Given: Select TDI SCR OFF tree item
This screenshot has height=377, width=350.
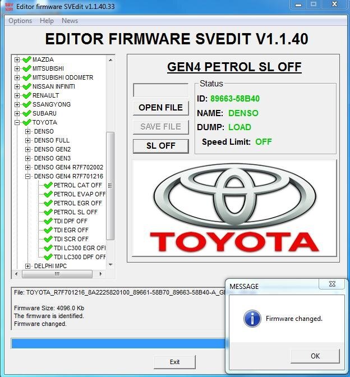Looking at the screenshot, I should [71, 239].
